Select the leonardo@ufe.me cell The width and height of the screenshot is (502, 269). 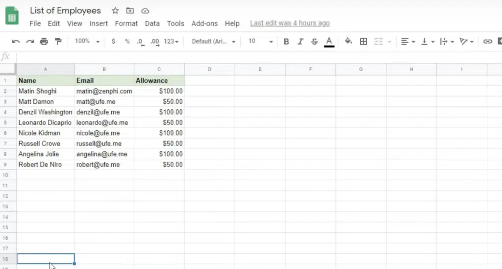click(104, 122)
